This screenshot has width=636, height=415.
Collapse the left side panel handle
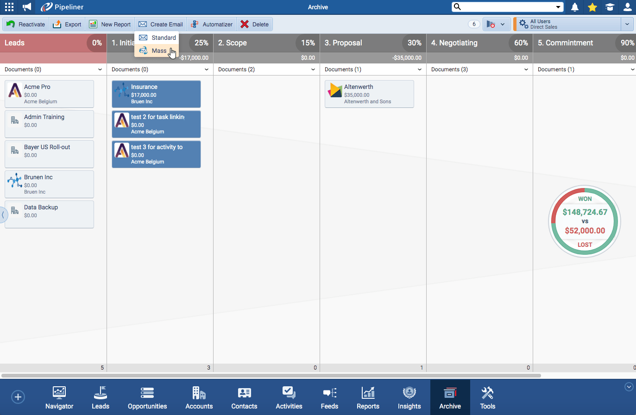tap(3, 215)
